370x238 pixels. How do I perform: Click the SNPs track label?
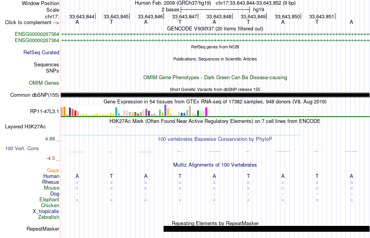tap(53, 71)
